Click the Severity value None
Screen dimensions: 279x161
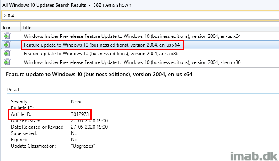click(77, 102)
